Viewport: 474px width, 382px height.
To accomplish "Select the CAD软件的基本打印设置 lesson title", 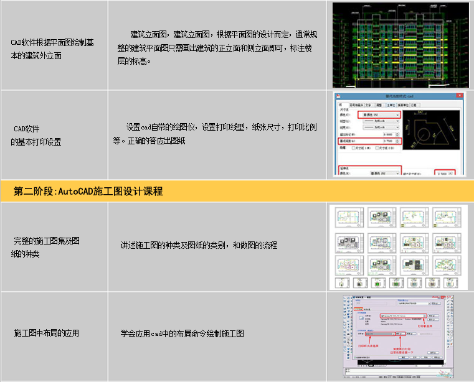I will point(36,135).
